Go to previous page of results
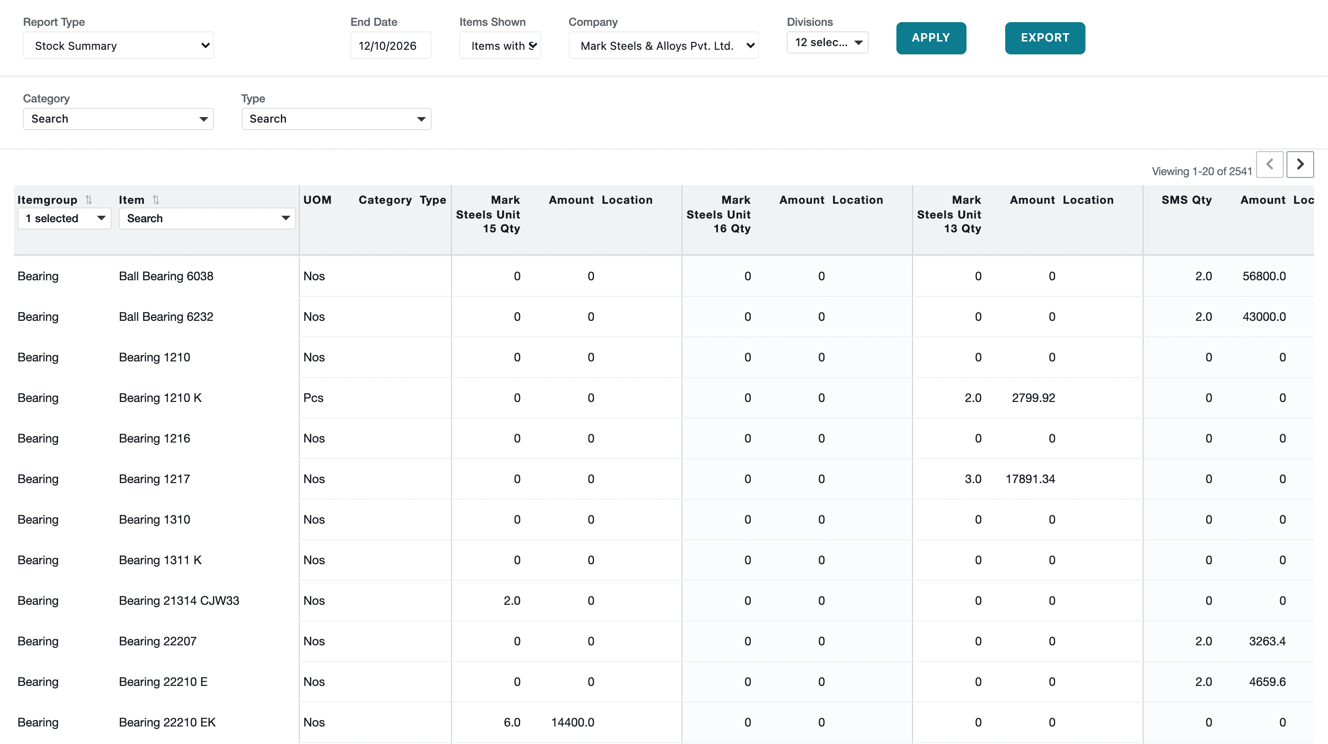Image resolution: width=1328 pixels, height=744 pixels. (x=1270, y=165)
